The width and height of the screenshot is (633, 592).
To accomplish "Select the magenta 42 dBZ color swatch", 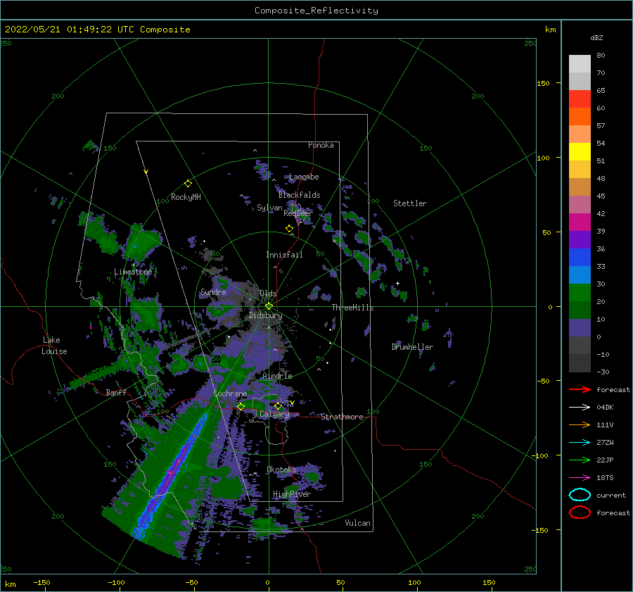I will 580,222.
